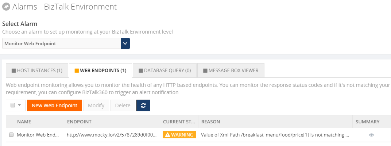The height and width of the screenshot is (146, 391).
Task: Switch to the Host Instances tab
Action: [x=37, y=70]
